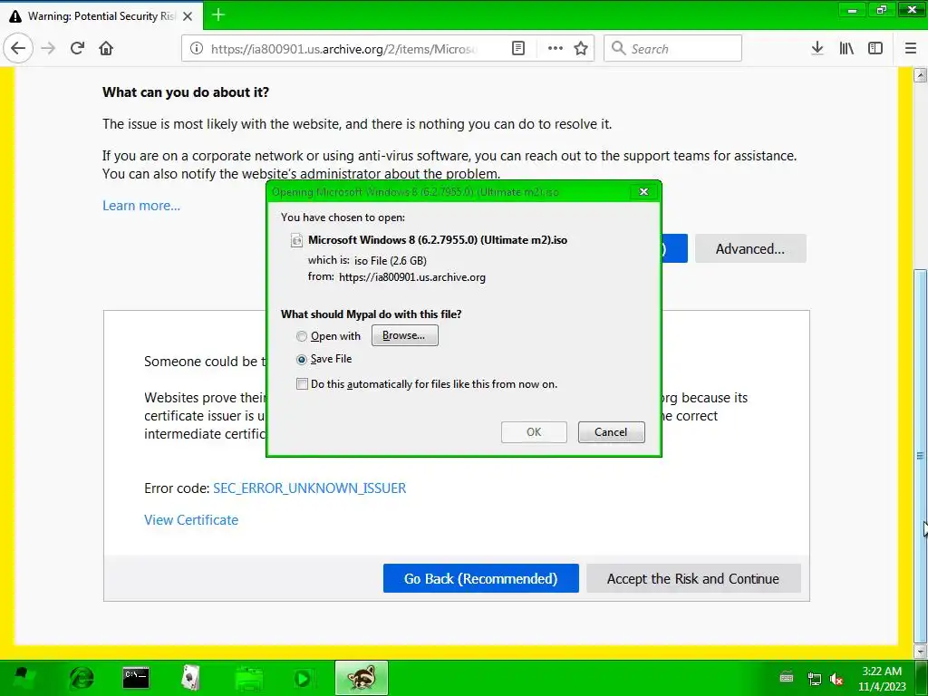Open page actions three-dot menu
The width and height of the screenshot is (928, 696).
(x=556, y=49)
